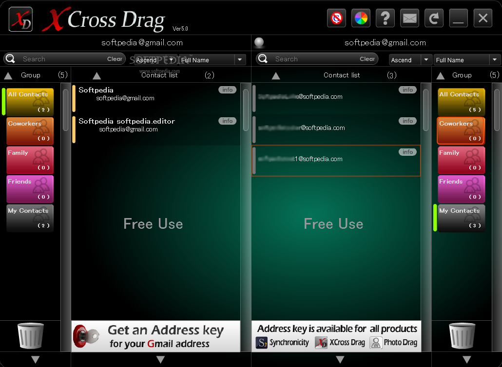Open the color wheel theme icon
This screenshot has height=367, width=502.
point(361,18)
